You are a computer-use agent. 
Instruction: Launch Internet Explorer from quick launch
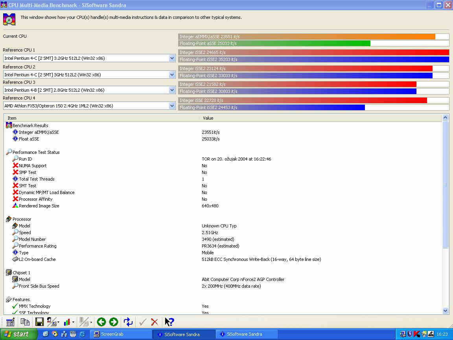click(82, 334)
